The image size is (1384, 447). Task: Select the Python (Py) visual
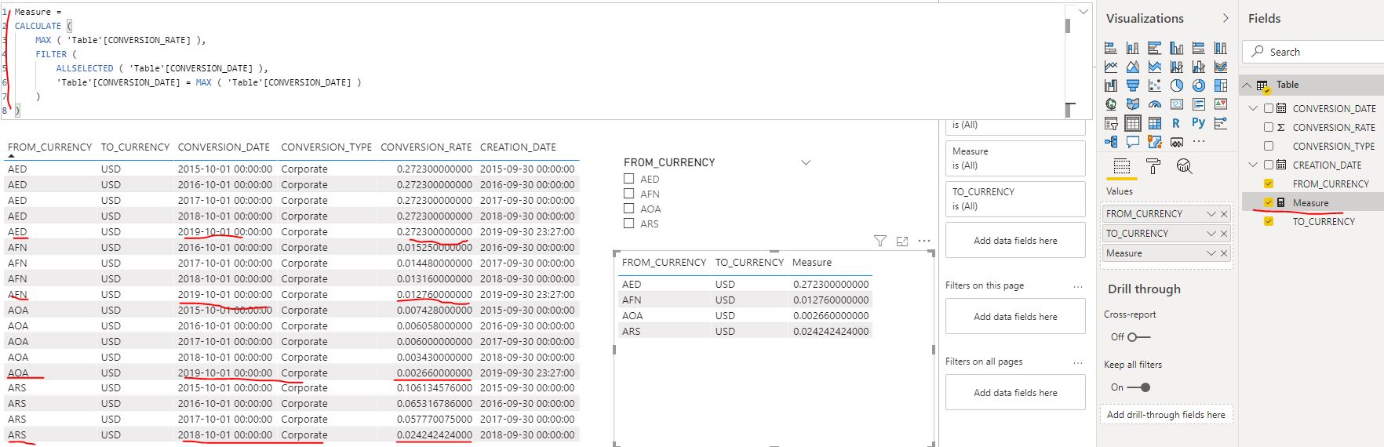point(1198,123)
